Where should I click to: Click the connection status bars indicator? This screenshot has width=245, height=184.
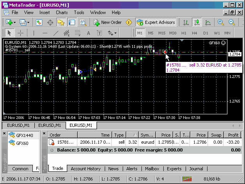[x=187, y=179]
